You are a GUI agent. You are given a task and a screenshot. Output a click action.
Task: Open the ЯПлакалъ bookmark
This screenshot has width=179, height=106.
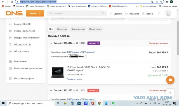(18, 6)
